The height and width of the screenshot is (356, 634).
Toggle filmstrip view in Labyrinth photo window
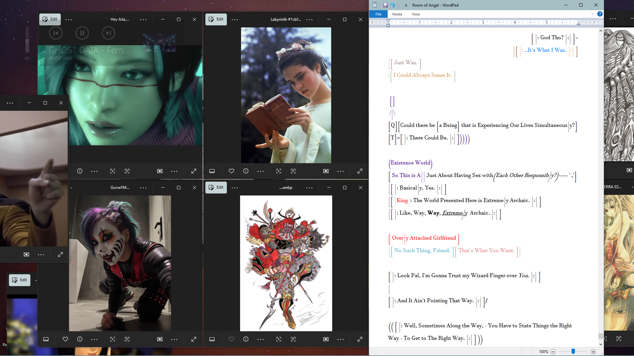click(212, 171)
